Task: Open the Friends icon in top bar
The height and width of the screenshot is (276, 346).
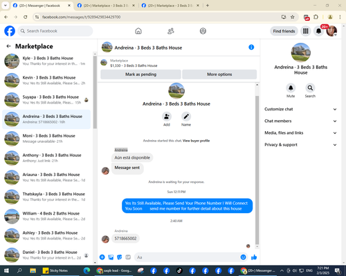Action: click(171, 31)
